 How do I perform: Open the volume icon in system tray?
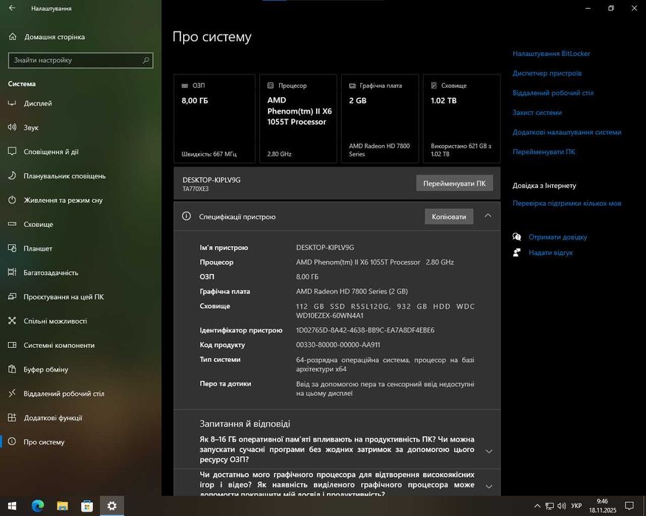point(561,506)
